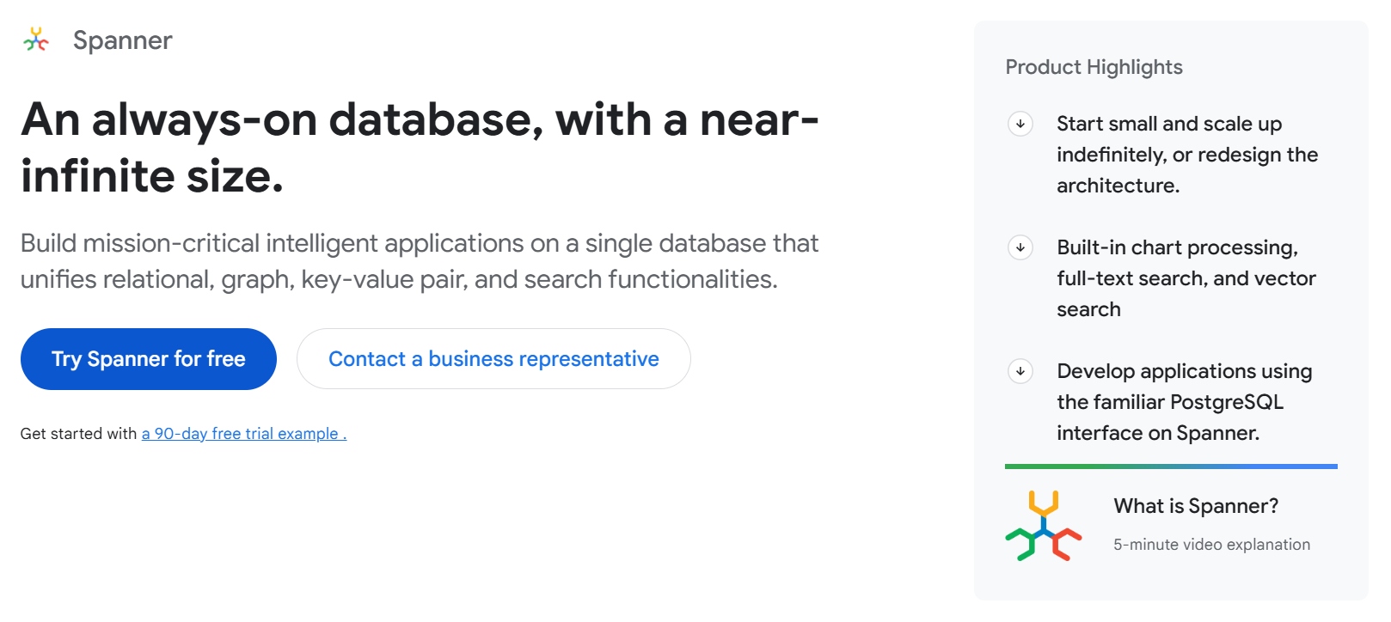The image size is (1391, 622).
Task: Select the Spanner brand mark at top left
Action: [x=36, y=39]
